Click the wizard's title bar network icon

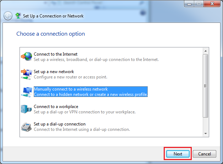tap(18, 16)
